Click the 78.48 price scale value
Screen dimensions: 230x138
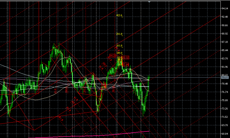click(x=225, y=84)
